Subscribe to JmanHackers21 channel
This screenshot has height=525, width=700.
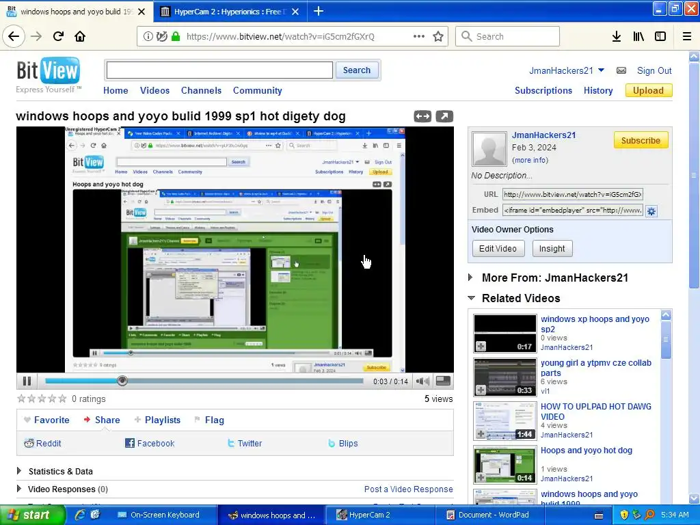tap(641, 140)
